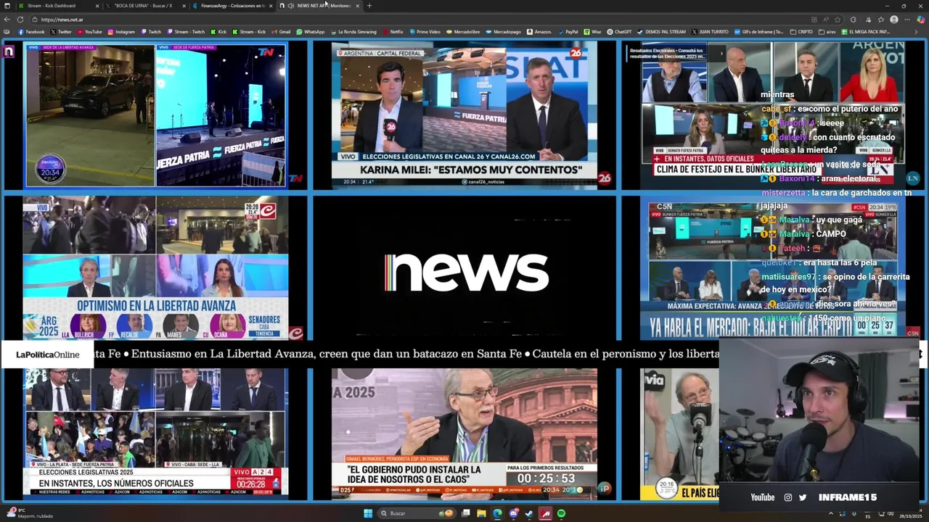
Task: Select A24 números oficiales stream tile
Action: [x=155, y=434]
